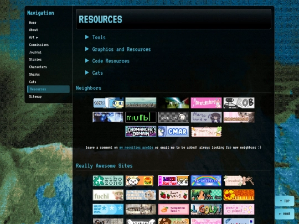Screen dimensions: 299x224
Task: Follow the my neocities profile link
Action: point(136,148)
